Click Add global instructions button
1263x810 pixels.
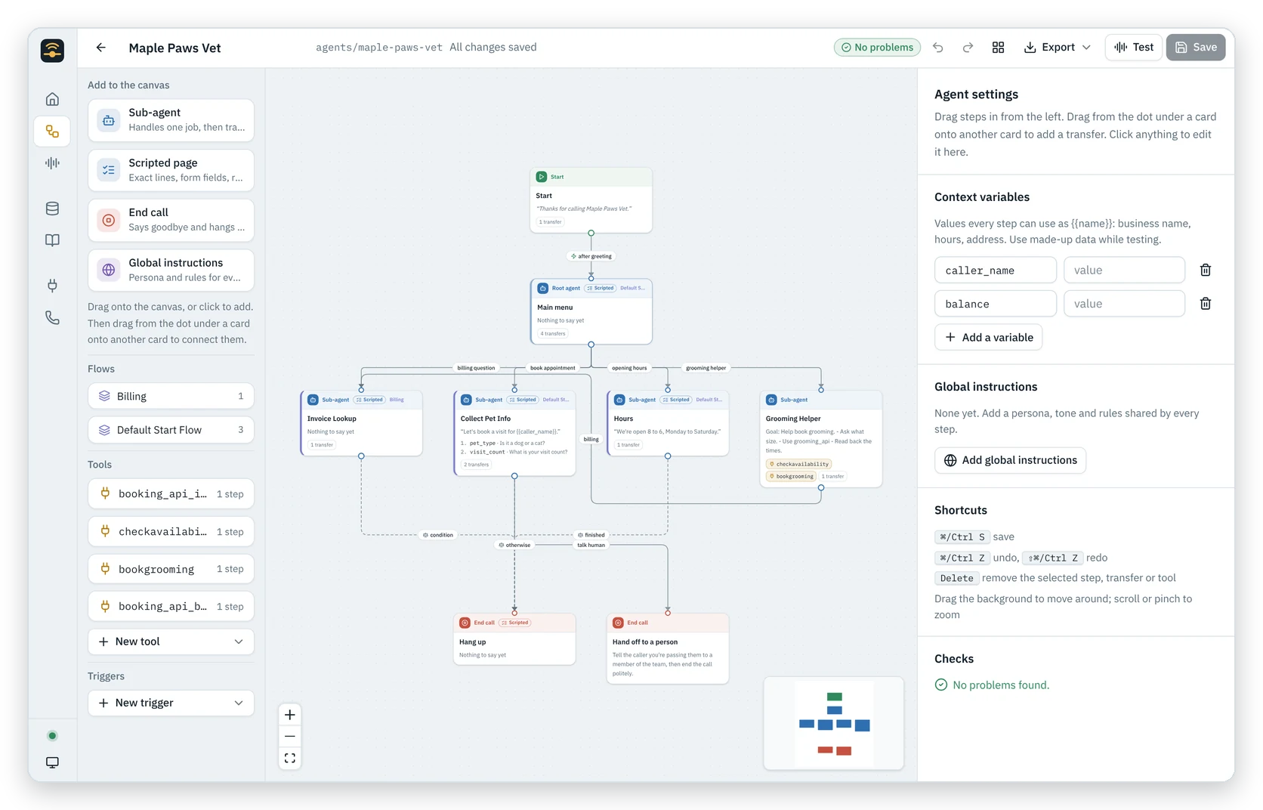pyautogui.click(x=1011, y=460)
